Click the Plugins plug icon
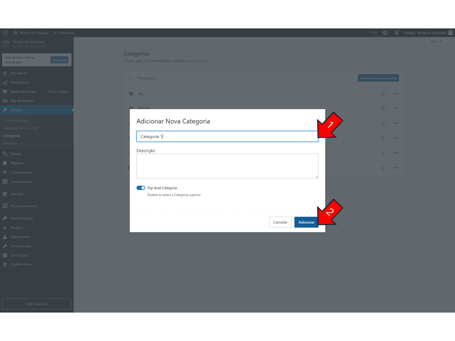The width and height of the screenshot is (455, 341). (5, 228)
